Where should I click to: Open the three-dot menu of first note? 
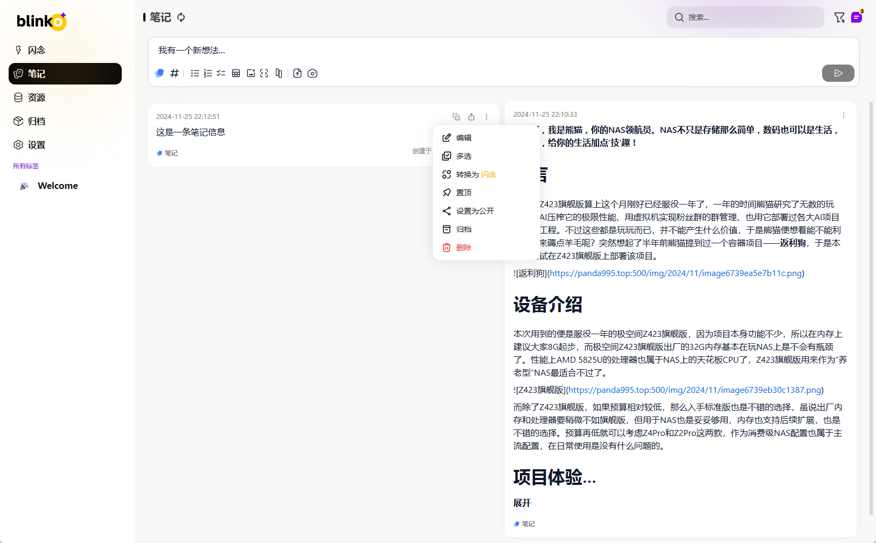click(486, 117)
